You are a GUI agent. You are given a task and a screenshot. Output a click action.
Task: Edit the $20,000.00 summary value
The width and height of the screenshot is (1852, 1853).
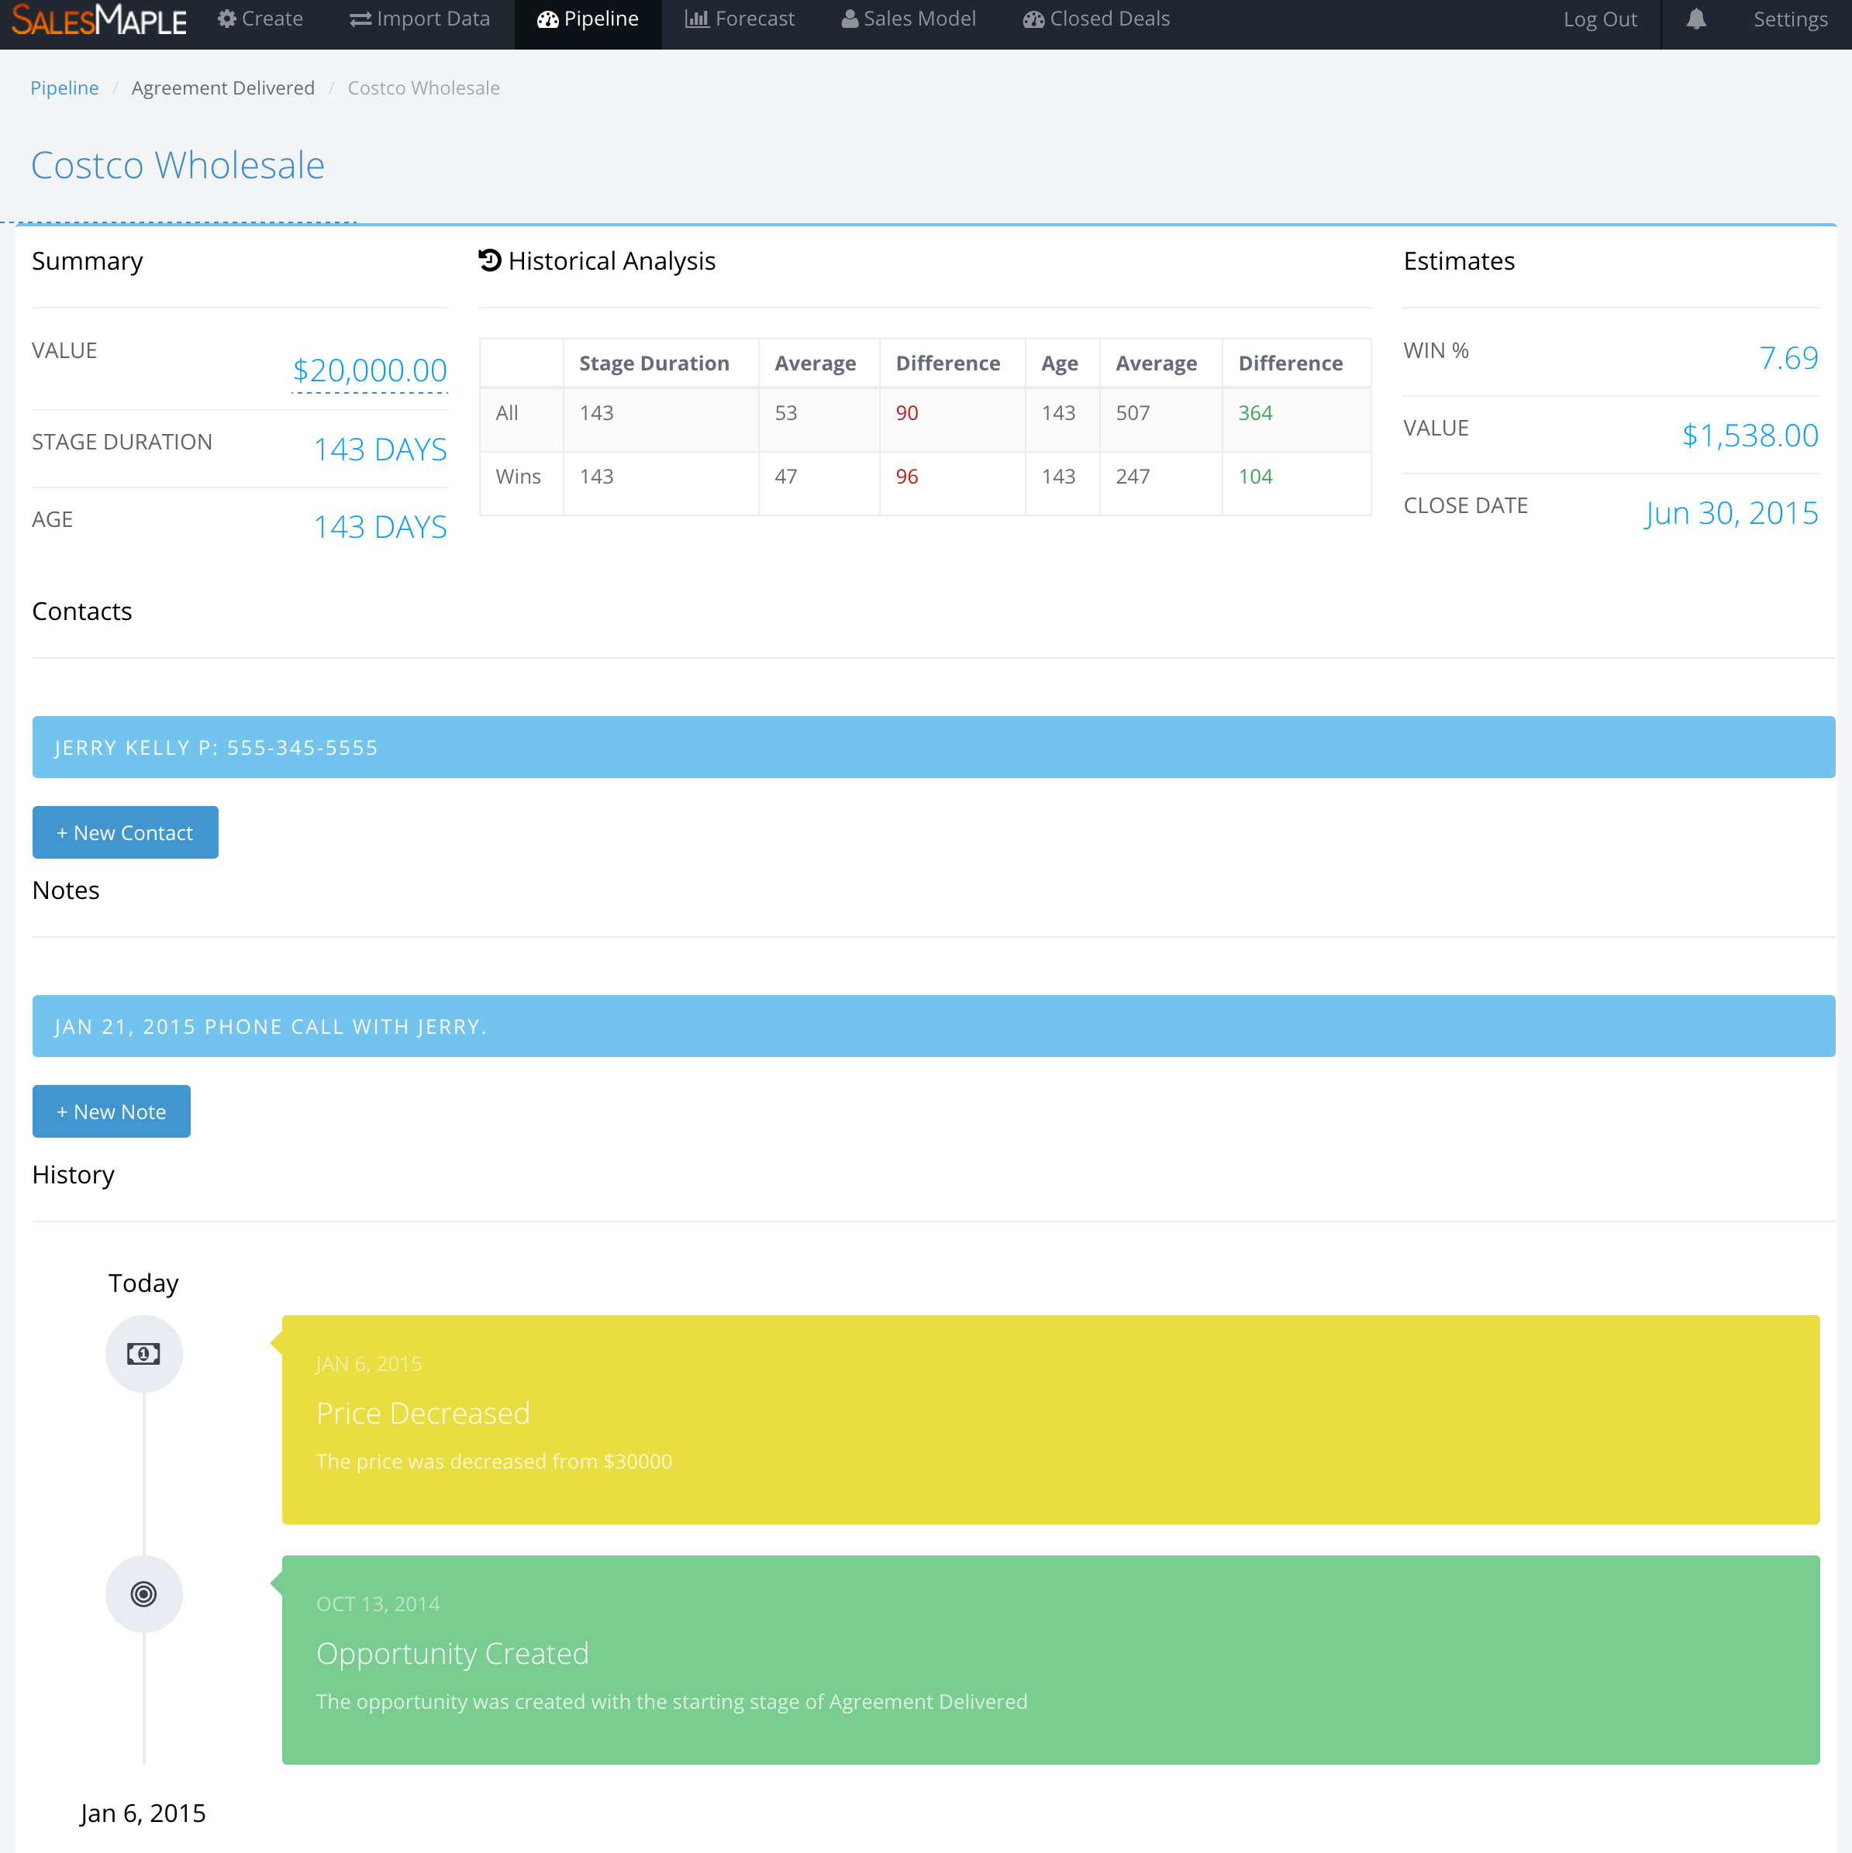370,370
